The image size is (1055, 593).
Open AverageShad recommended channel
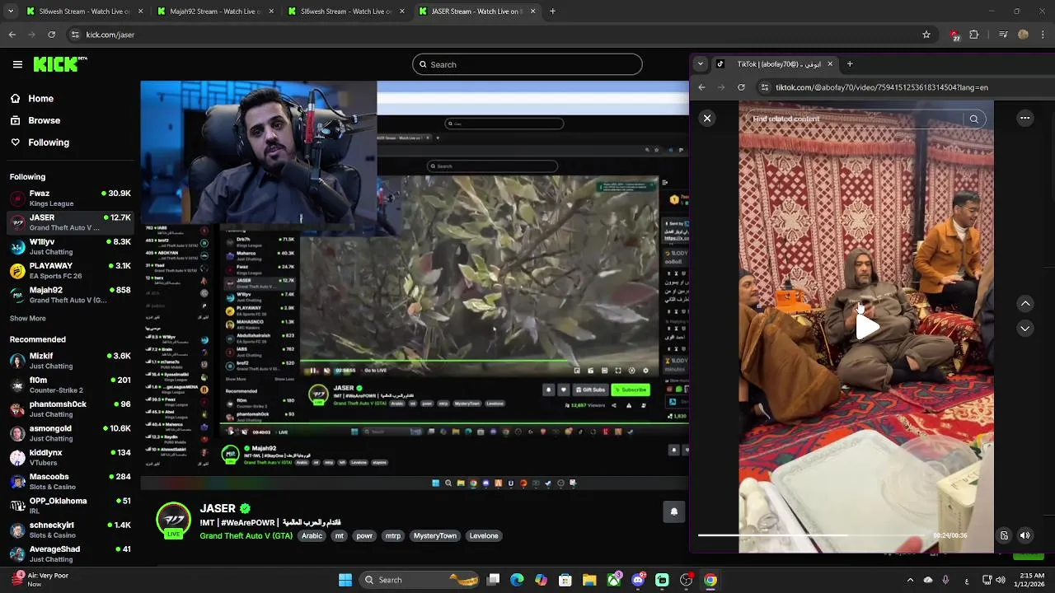tap(70, 553)
